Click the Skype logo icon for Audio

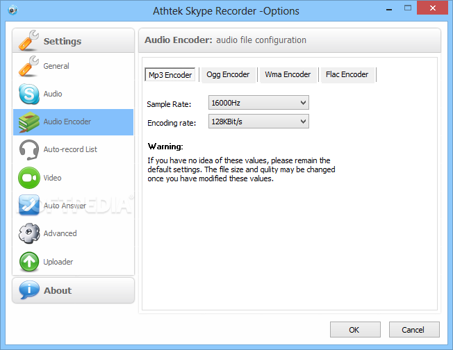pyautogui.click(x=29, y=94)
